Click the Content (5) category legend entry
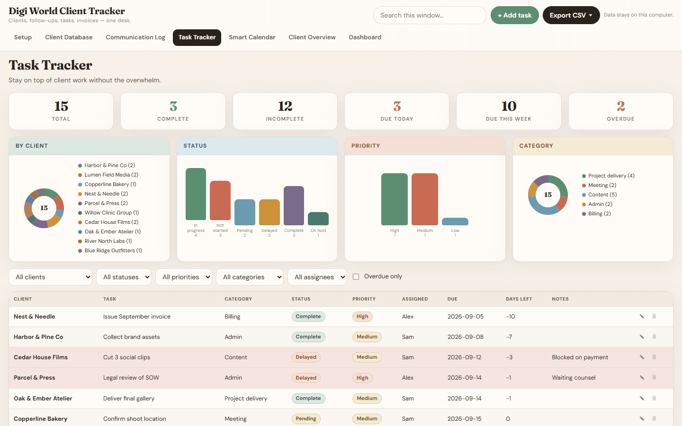Viewport: 682px width, 426px height. click(599, 195)
